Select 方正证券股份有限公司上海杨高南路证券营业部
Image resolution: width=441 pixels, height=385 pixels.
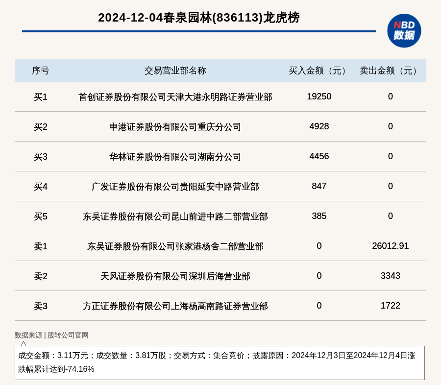(x=175, y=306)
